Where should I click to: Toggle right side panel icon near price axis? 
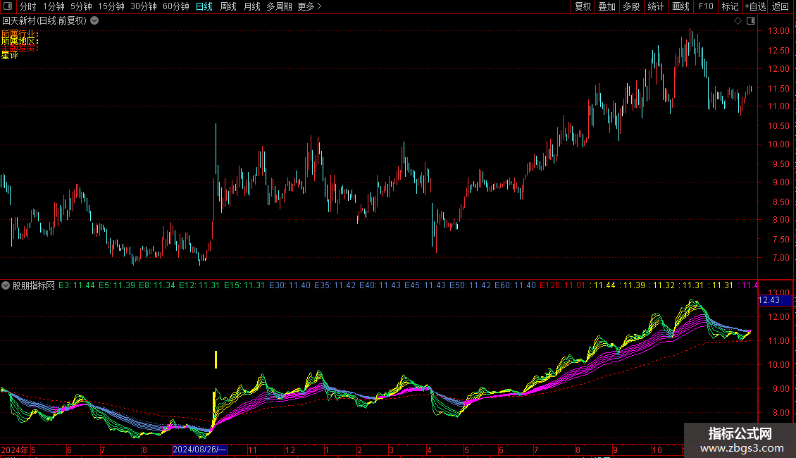[x=751, y=21]
